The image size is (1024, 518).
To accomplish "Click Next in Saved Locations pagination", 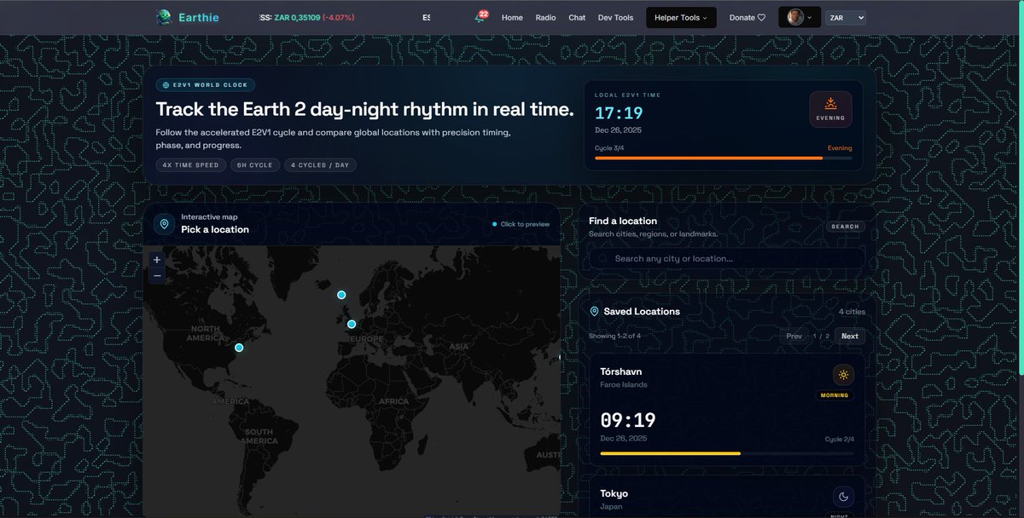I will 850,336.
